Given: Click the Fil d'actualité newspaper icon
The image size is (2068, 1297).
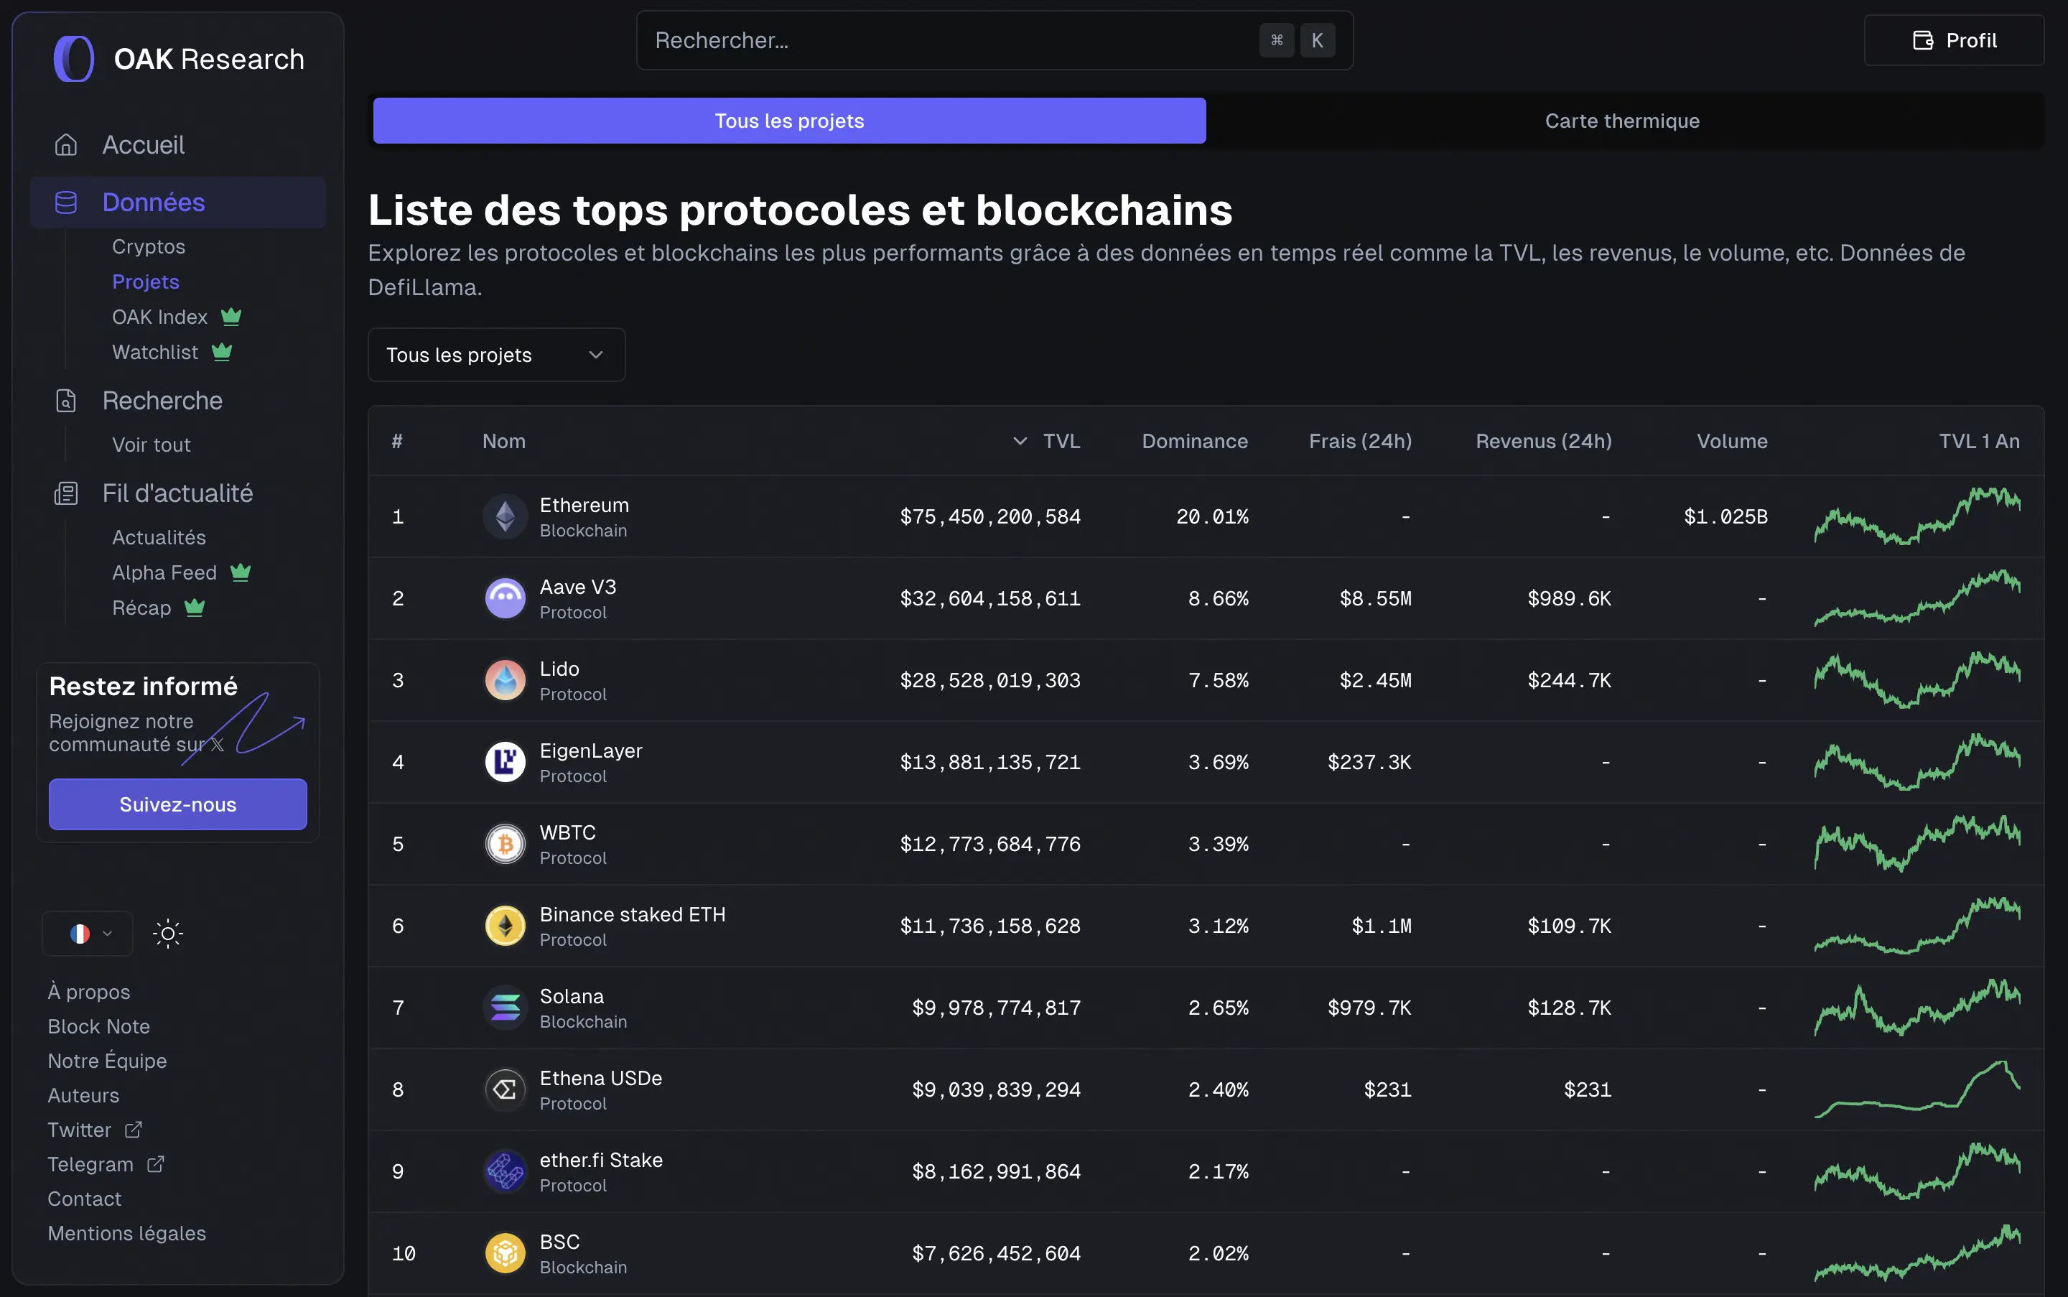Looking at the screenshot, I should click(x=65, y=493).
